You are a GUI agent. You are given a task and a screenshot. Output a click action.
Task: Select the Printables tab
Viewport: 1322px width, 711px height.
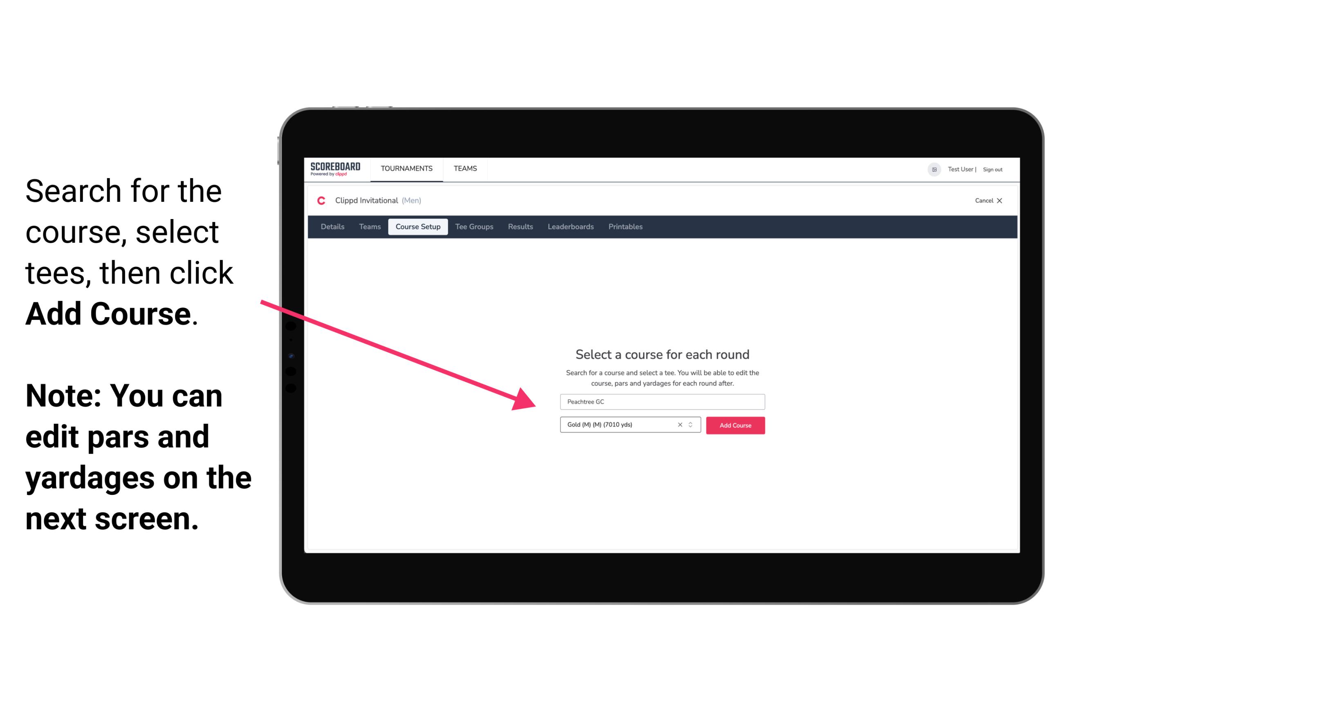tap(626, 227)
